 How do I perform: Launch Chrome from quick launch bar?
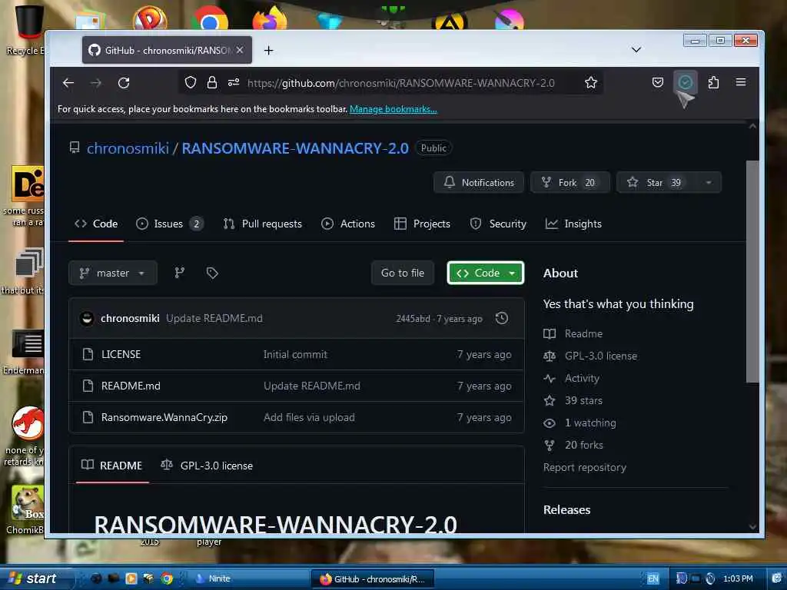click(167, 578)
